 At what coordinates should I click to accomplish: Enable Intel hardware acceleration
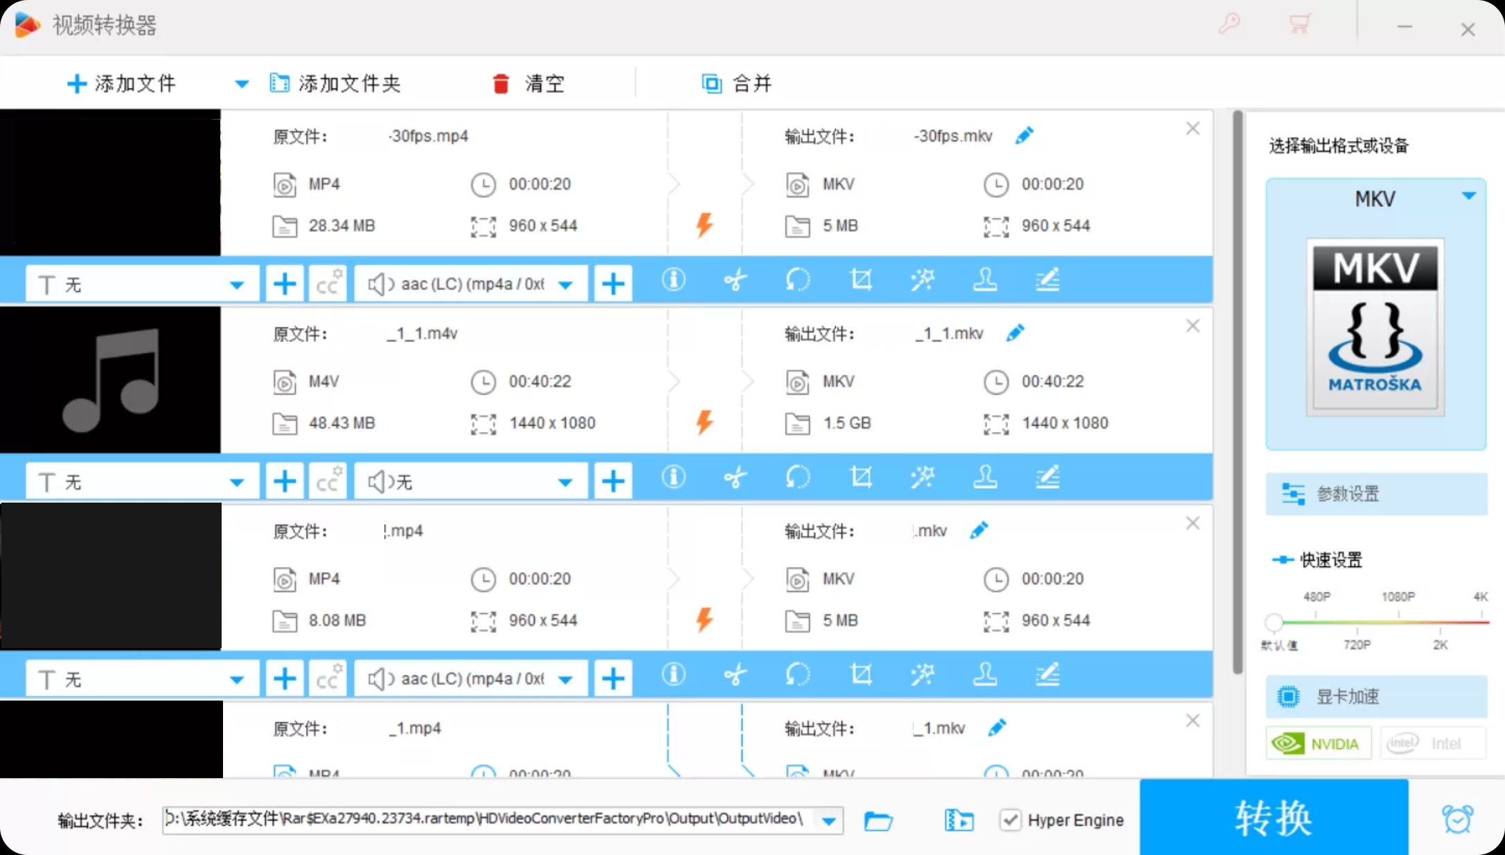pos(1432,744)
